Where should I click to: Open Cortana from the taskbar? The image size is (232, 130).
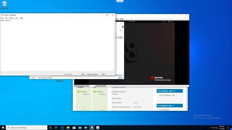pos(50,127)
